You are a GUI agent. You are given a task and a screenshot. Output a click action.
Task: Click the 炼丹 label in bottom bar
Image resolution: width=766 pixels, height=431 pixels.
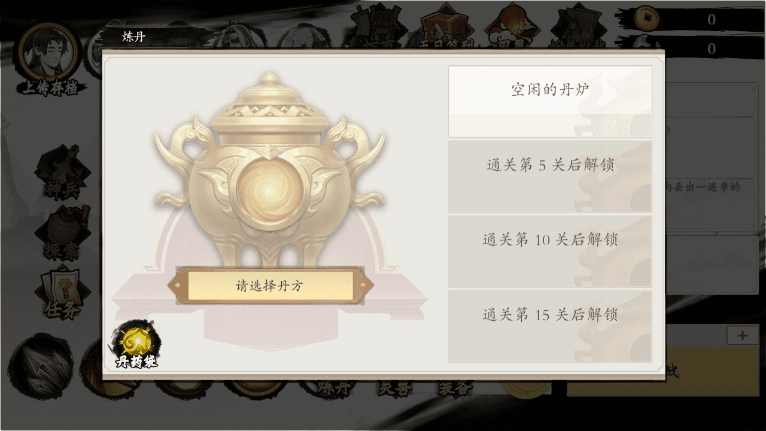pyautogui.click(x=333, y=387)
